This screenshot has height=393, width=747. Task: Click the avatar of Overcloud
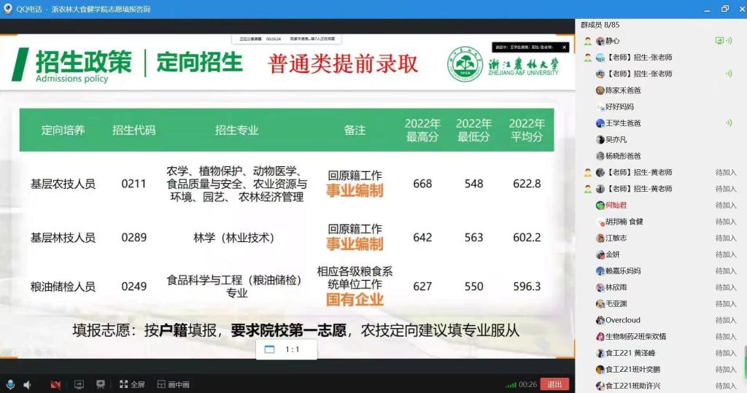[600, 320]
